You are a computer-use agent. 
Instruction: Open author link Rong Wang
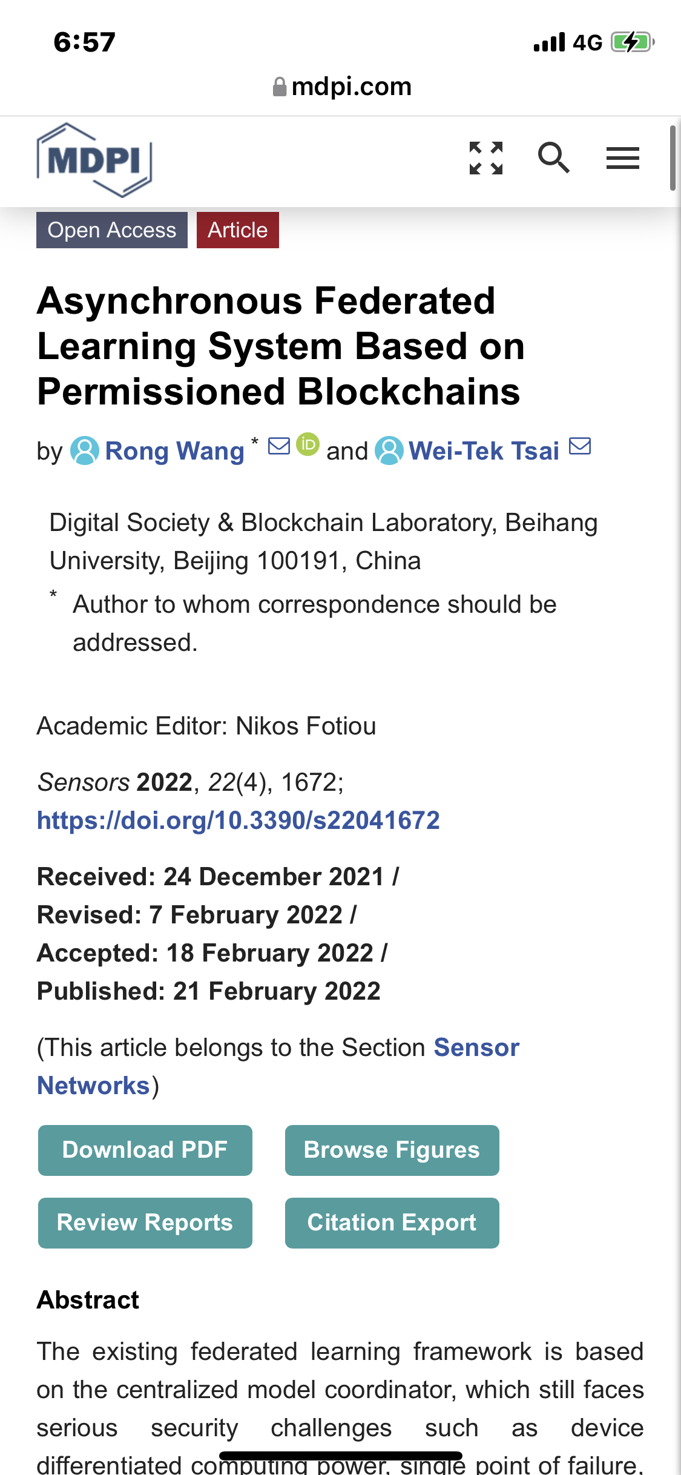(175, 451)
